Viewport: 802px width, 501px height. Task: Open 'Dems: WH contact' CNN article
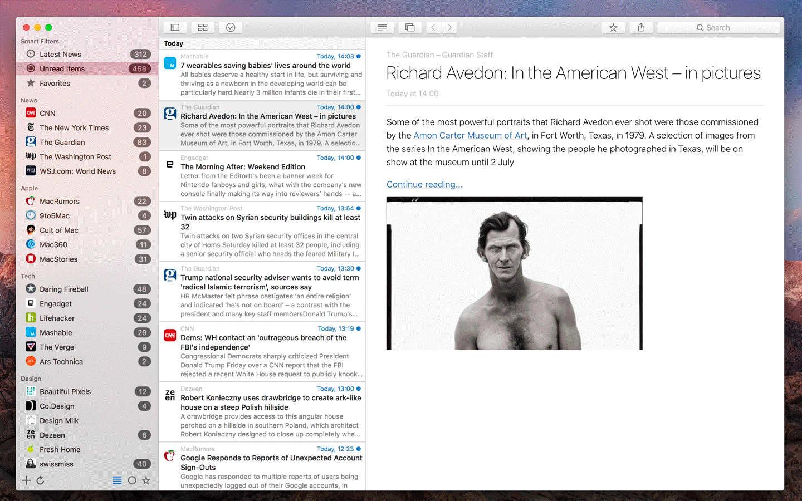(x=262, y=351)
